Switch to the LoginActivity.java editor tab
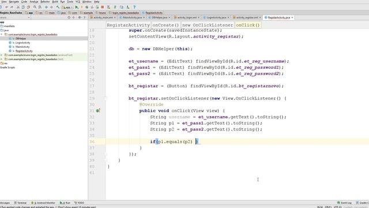The height and width of the screenshot is (208, 369). [x=216, y=17]
